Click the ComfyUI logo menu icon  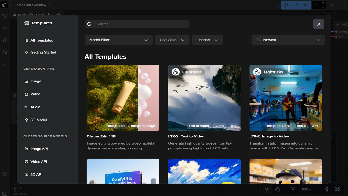click(x=4, y=5)
